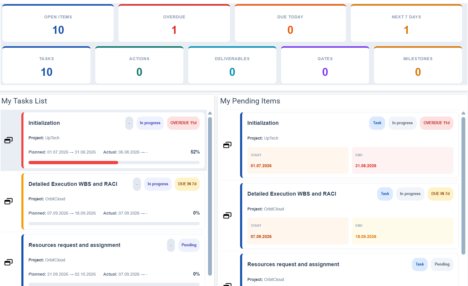Click the Task badge on Initialization in My Pending Items
Viewport: 468px width, 286px height.
coord(377,123)
